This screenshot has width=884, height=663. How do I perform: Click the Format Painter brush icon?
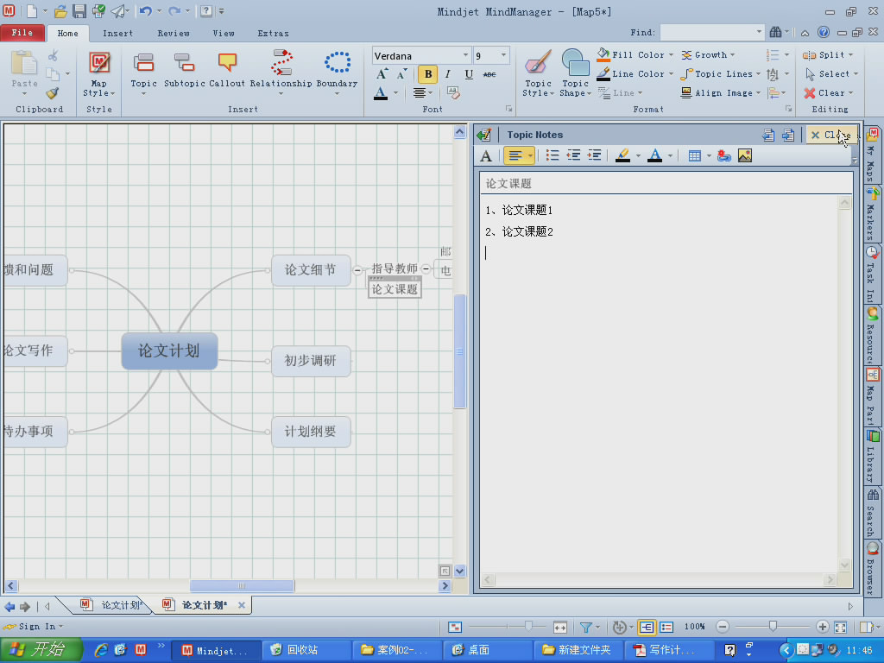coord(53,93)
